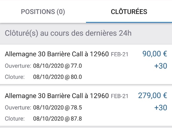Click FEB-21 expiry label in second trade
This screenshot has width=172, height=128.
(119, 96)
